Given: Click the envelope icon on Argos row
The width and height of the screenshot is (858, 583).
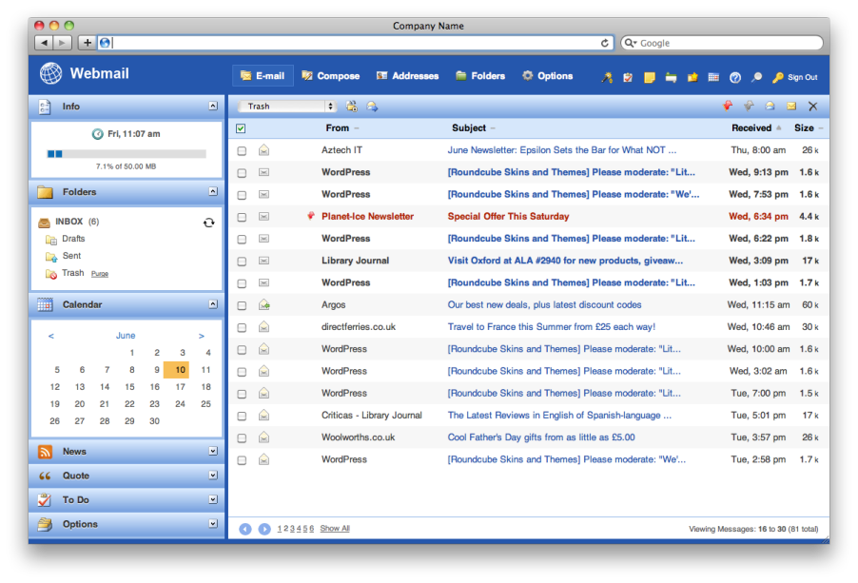Looking at the screenshot, I should click(264, 304).
